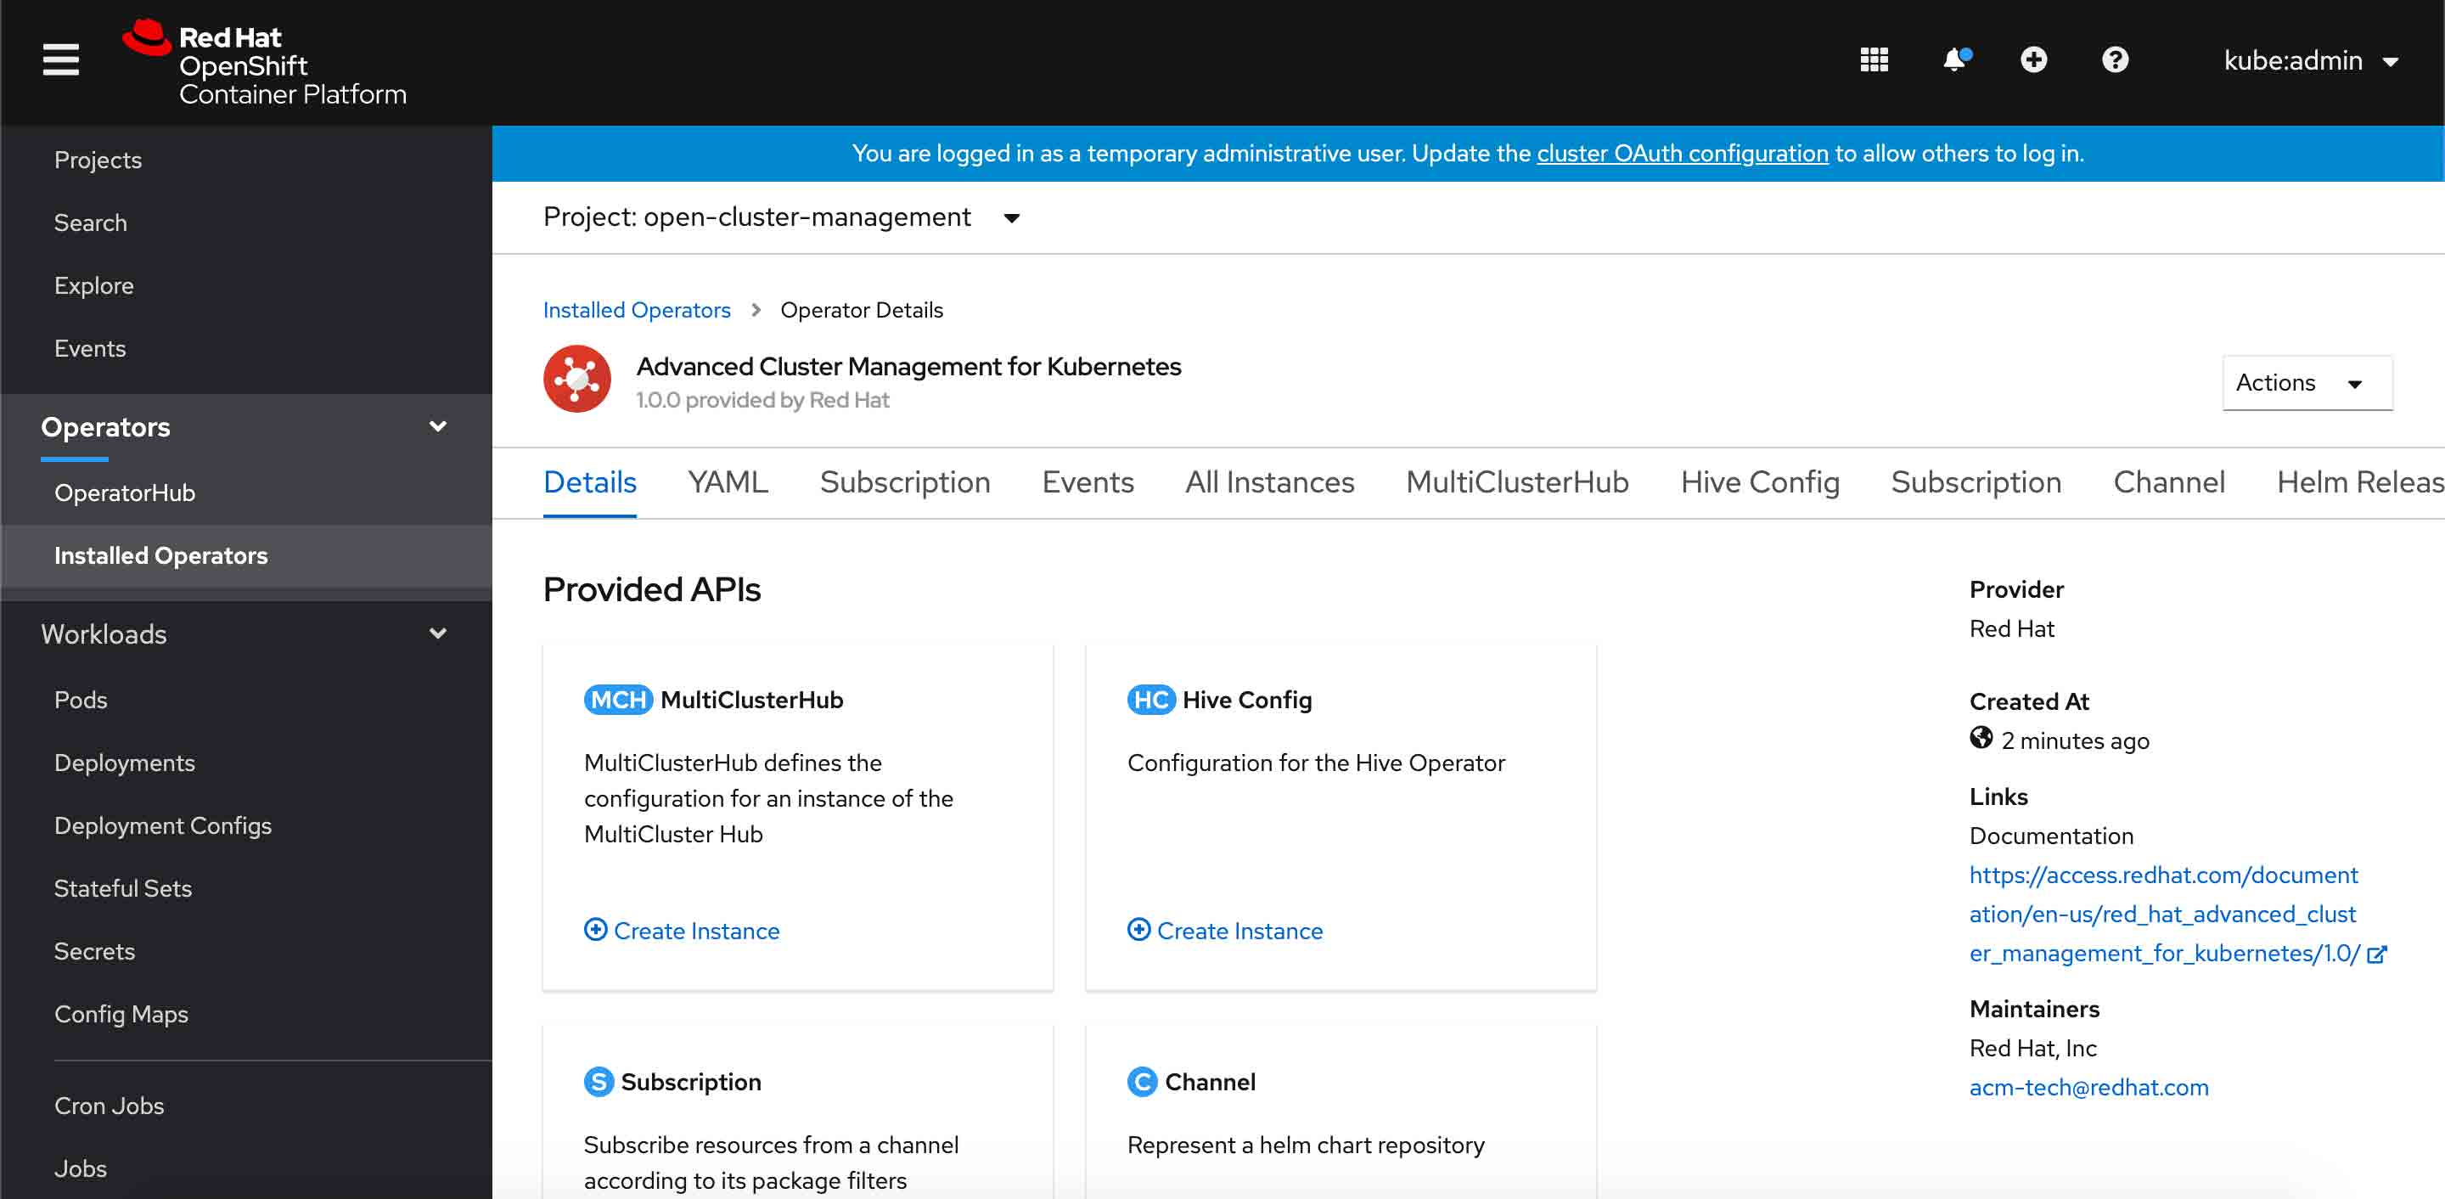Collapse the Operators section in sidebar
The image size is (2445, 1199).
pos(437,427)
